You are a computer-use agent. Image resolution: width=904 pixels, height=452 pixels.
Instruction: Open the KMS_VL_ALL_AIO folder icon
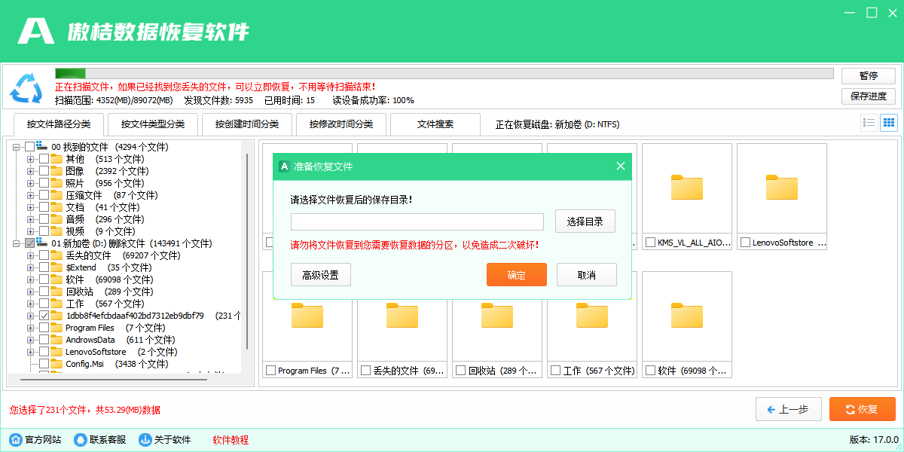click(686, 188)
